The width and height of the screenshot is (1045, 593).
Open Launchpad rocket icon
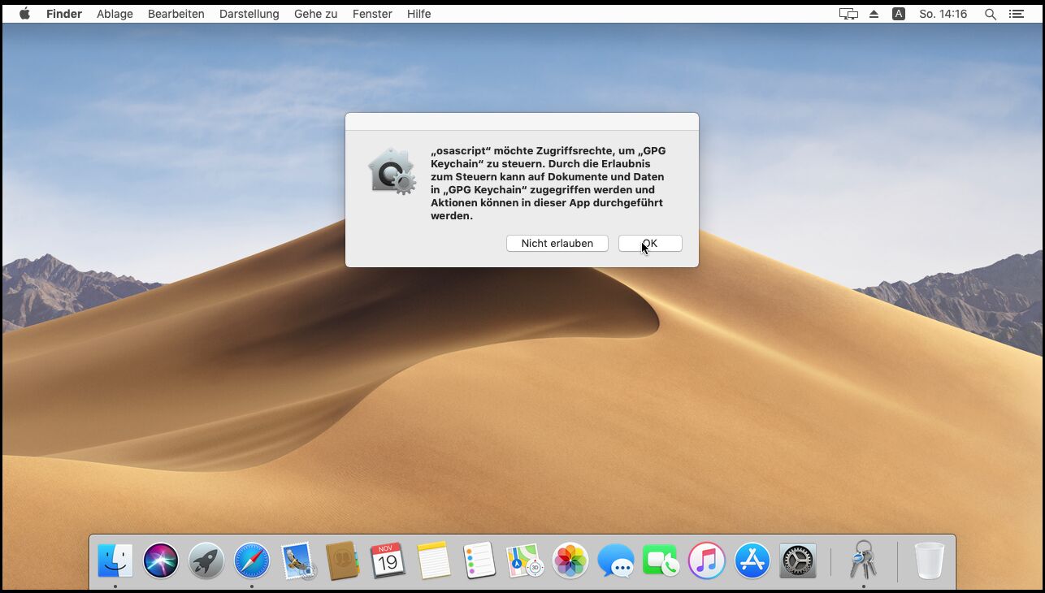pos(206,561)
